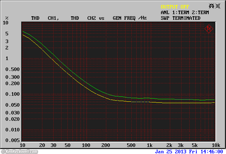Click the y-axis label 0.050
The width and height of the screenshot is (226, 154).
(x=12, y=105)
